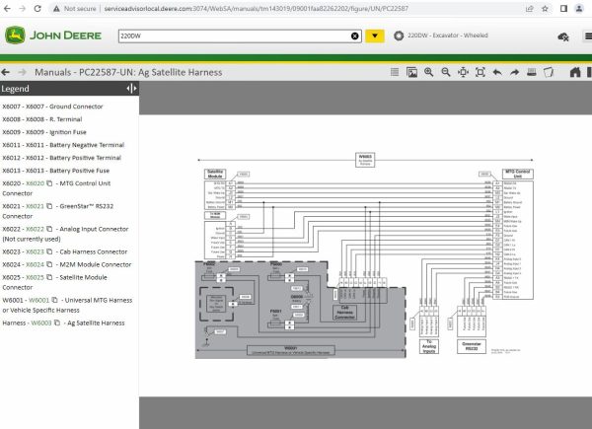
Task: Copy the X6025 reference icon
Action: click(x=49, y=277)
